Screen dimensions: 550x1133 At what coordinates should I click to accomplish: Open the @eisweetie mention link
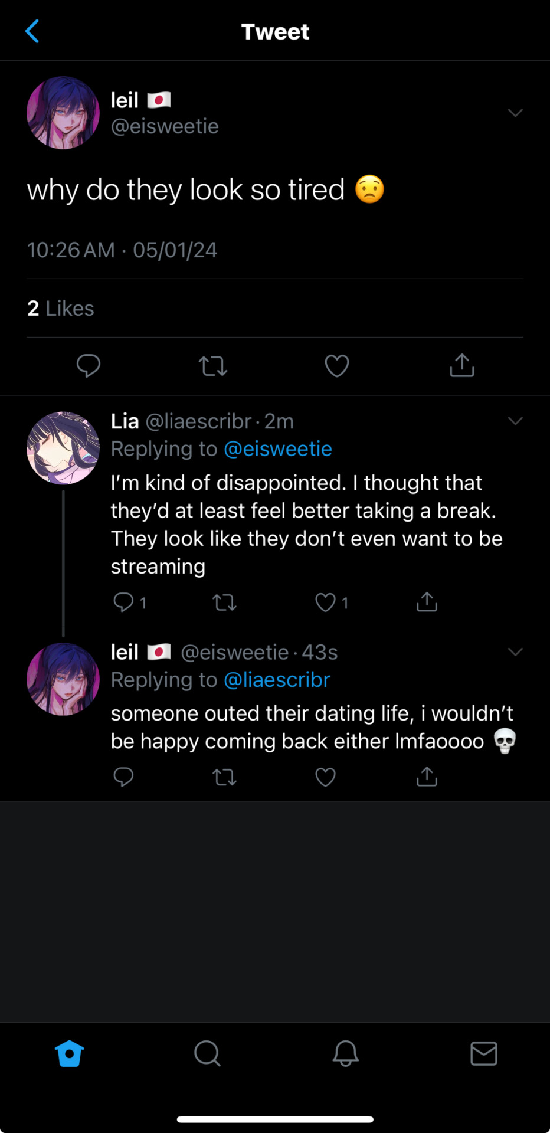[278, 449]
